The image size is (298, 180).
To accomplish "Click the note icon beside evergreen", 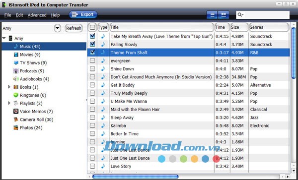I will (x=103, y=60).
